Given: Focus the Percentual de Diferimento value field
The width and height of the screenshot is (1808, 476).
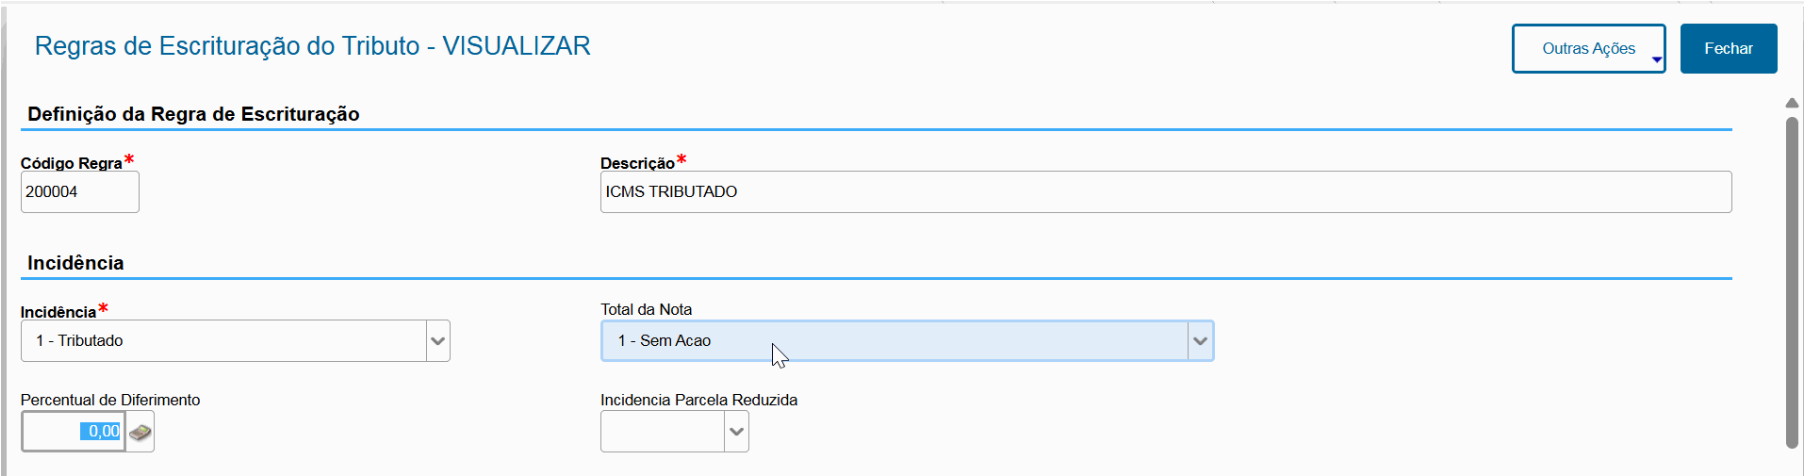Looking at the screenshot, I should 73,432.
